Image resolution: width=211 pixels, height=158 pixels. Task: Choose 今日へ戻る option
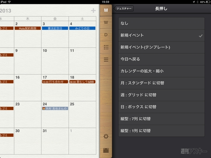pyautogui.click(x=161, y=59)
